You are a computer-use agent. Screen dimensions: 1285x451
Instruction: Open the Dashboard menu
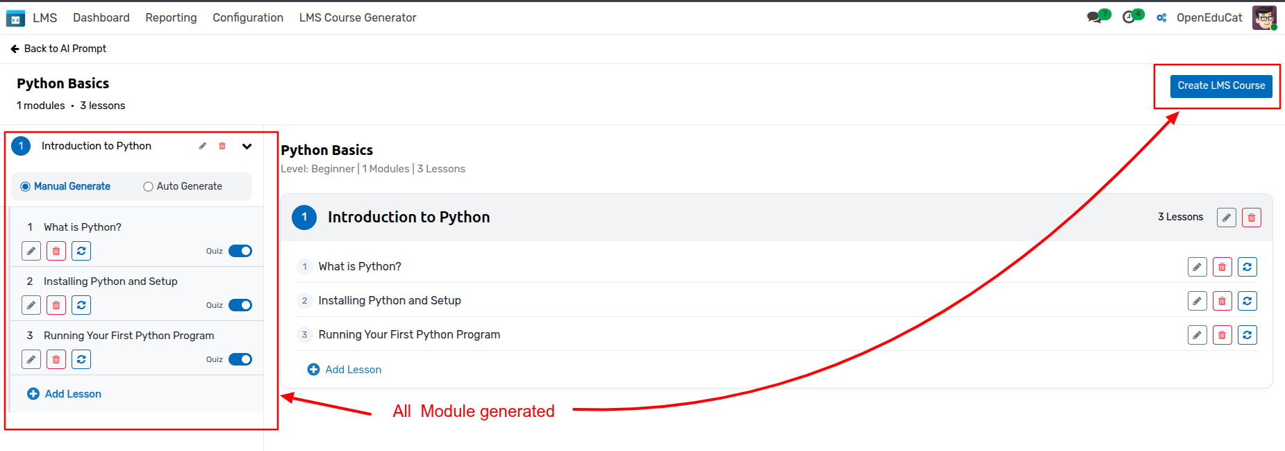(x=101, y=17)
